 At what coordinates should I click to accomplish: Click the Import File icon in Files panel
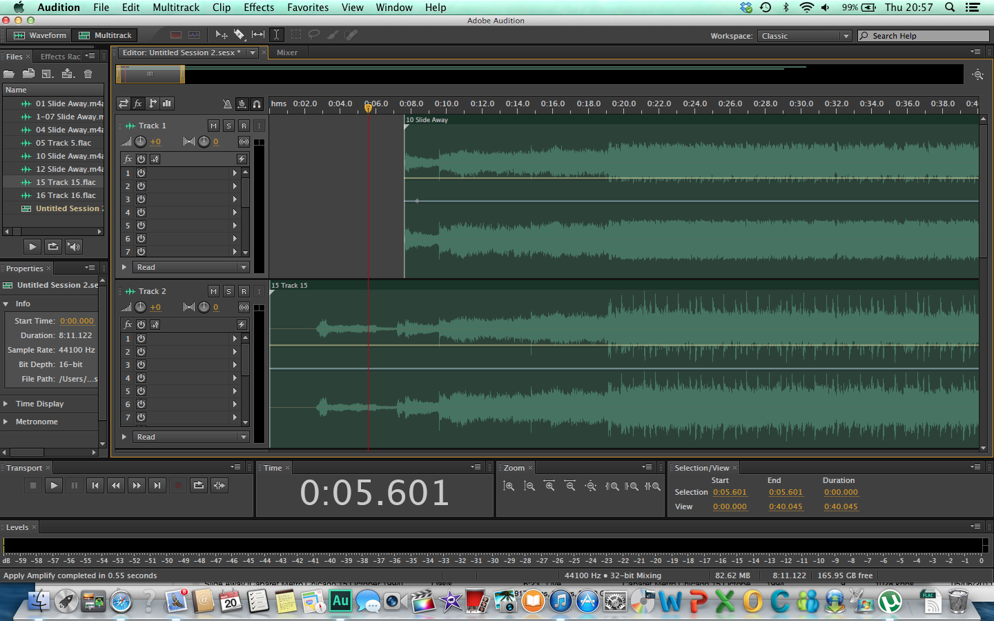[x=28, y=74]
